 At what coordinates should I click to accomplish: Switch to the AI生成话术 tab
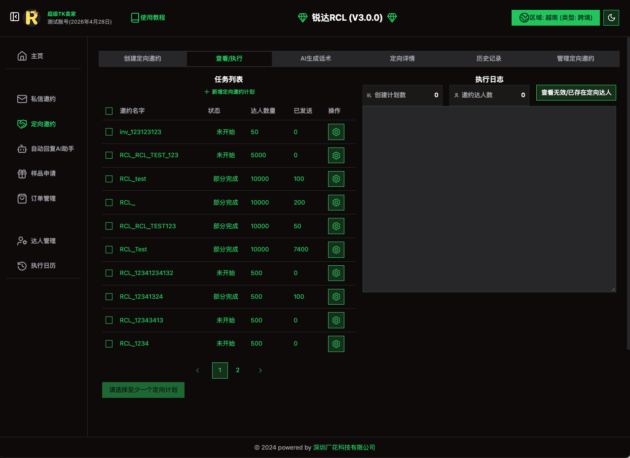316,59
